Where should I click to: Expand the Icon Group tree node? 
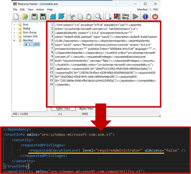point(14,32)
